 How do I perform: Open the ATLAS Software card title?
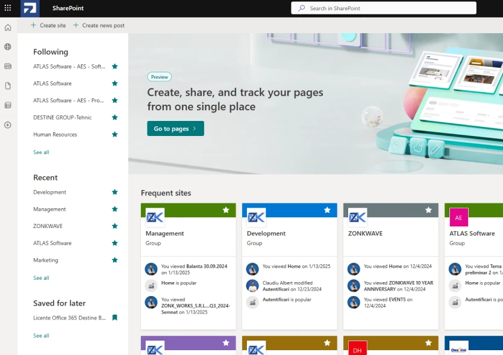coord(472,233)
